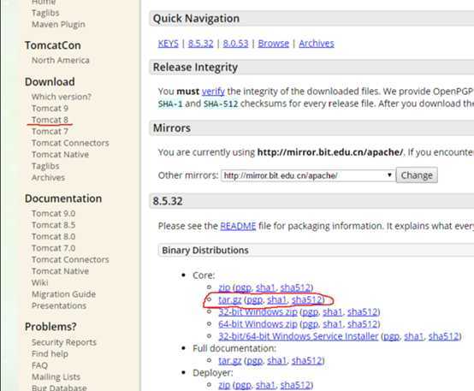Open the sha512 checksum for the 32-bit Windows zip
The image size is (474, 391).
[x=362, y=311]
